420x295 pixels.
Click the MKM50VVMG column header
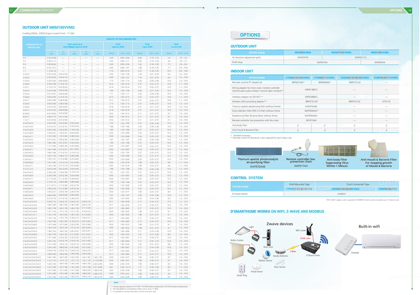point(303,52)
